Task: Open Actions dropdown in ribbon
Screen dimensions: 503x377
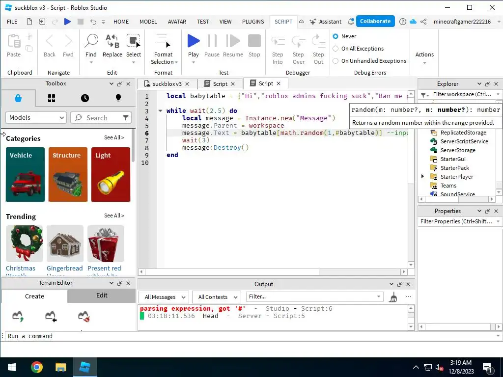Action: (x=424, y=58)
